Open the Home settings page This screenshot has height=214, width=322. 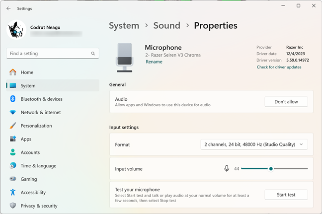click(53, 72)
